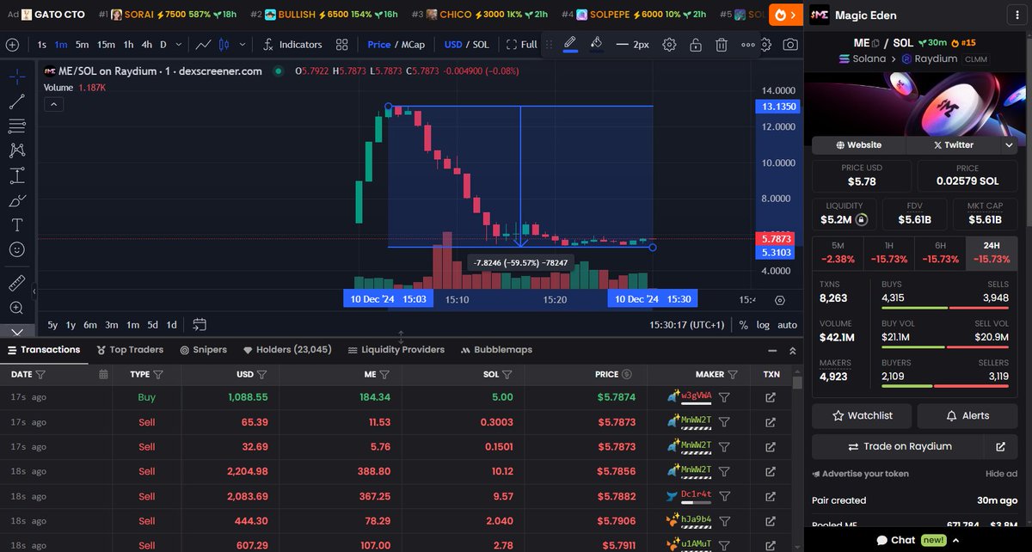Switch chart to fullscreen mode
Screen dimensions: 1032x552
coord(521,45)
